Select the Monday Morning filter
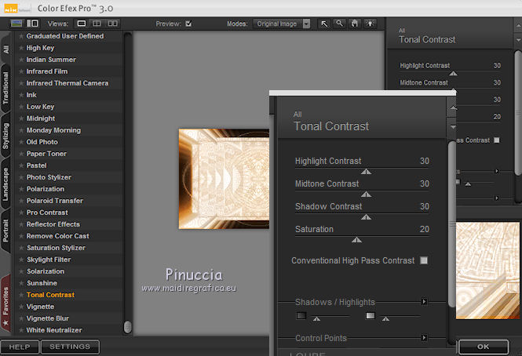522x356 pixels. tap(53, 130)
